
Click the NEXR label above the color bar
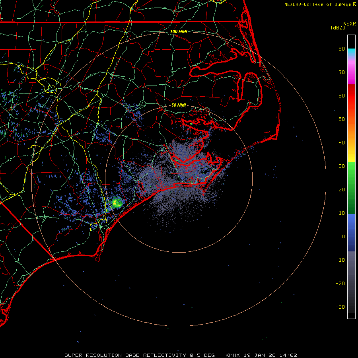350,24
